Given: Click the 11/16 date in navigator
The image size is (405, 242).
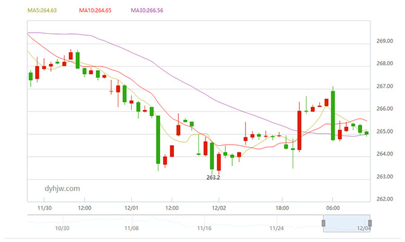Looking at the screenshot, I should click(x=204, y=228).
